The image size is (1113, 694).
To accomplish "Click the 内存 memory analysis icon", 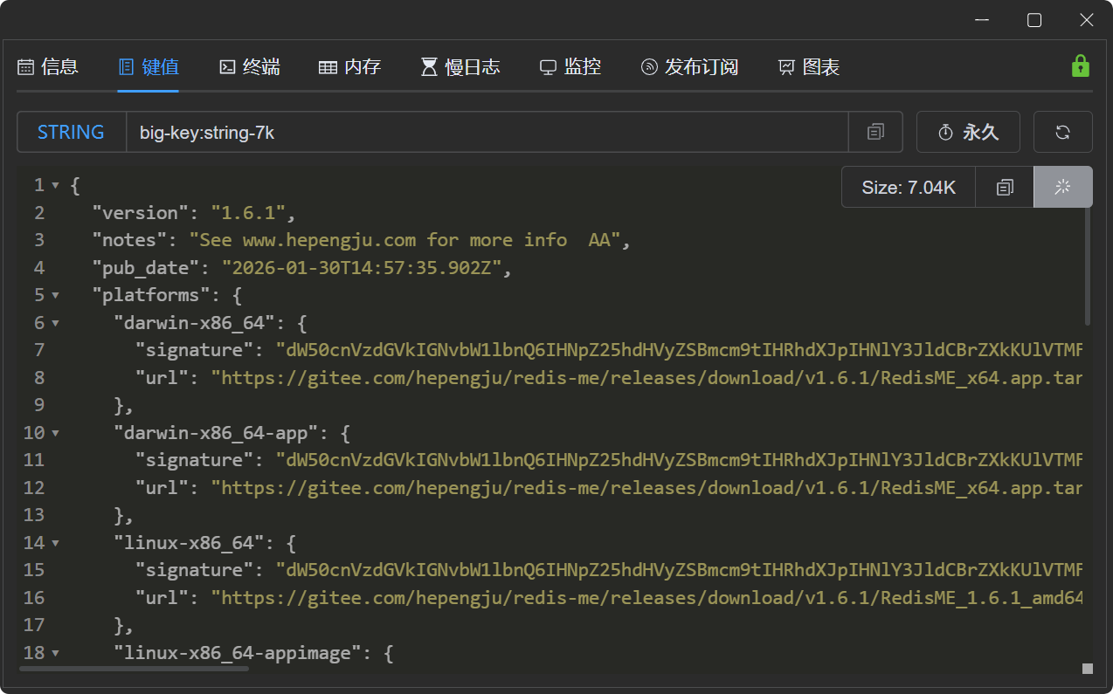I will coord(328,66).
